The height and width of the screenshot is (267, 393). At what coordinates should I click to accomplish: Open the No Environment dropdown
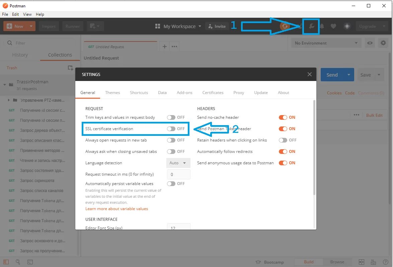[326, 43]
